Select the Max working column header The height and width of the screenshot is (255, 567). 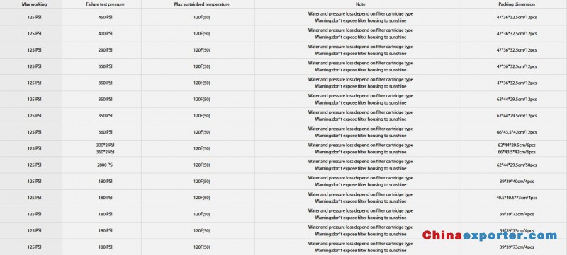[34, 4]
